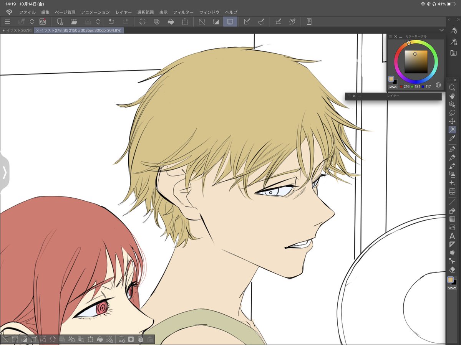Viewport: 461px width, 345px height.
Task: Minimize the レイヤー floating palette
Action: [360, 96]
